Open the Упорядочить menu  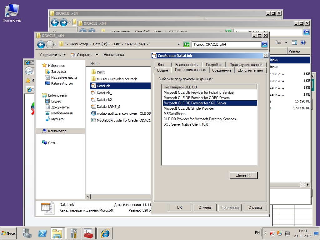pyautogui.click(x=52, y=55)
